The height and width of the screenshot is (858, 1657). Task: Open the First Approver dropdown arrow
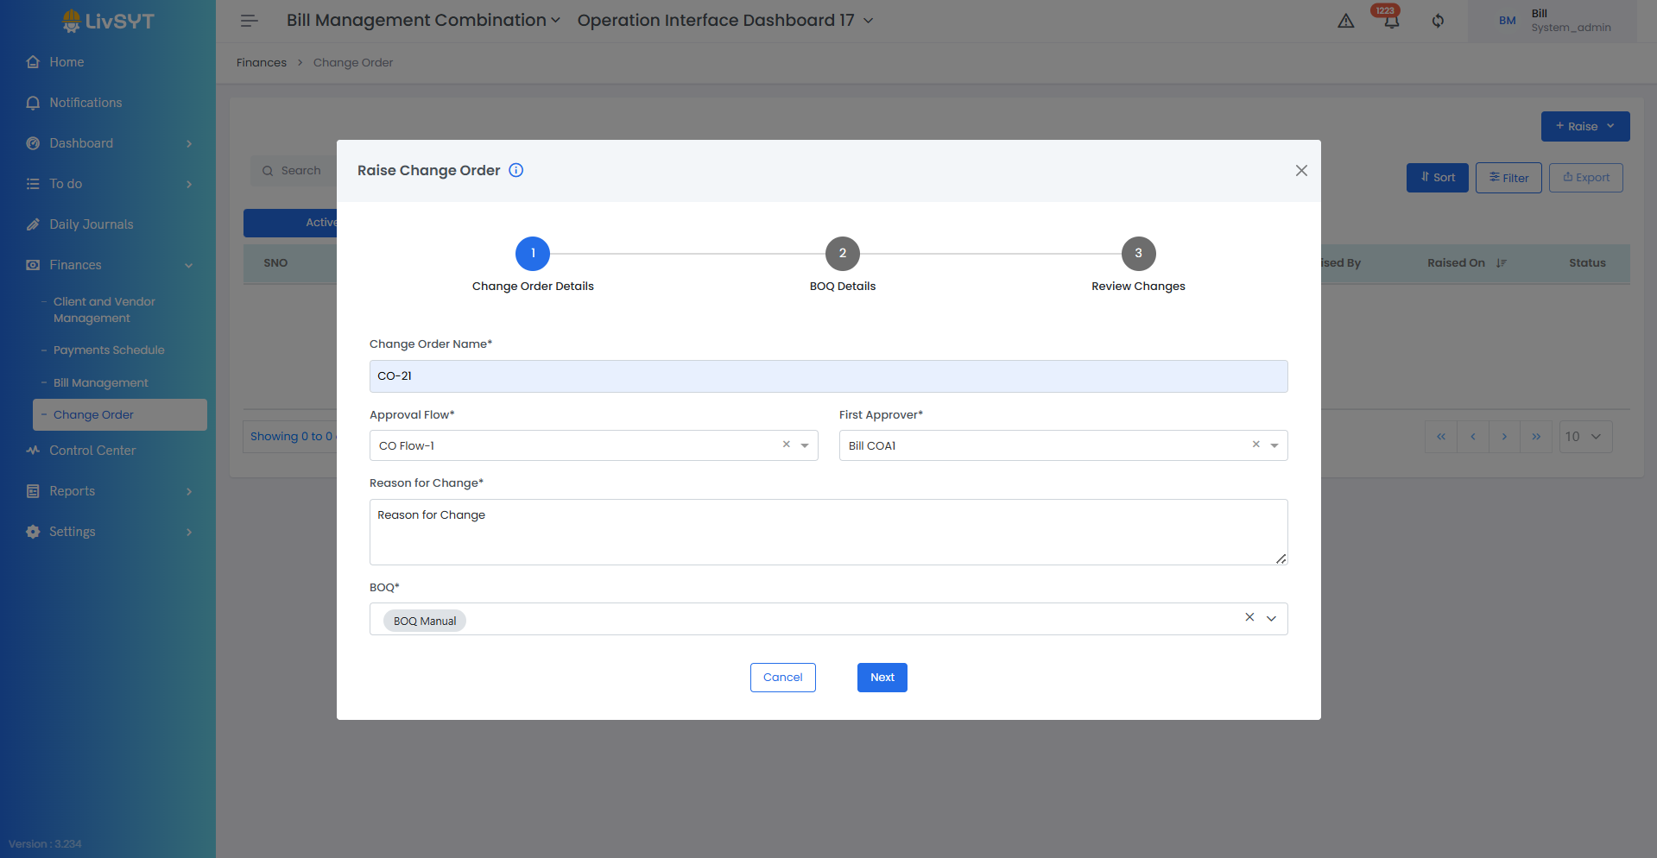(1274, 445)
